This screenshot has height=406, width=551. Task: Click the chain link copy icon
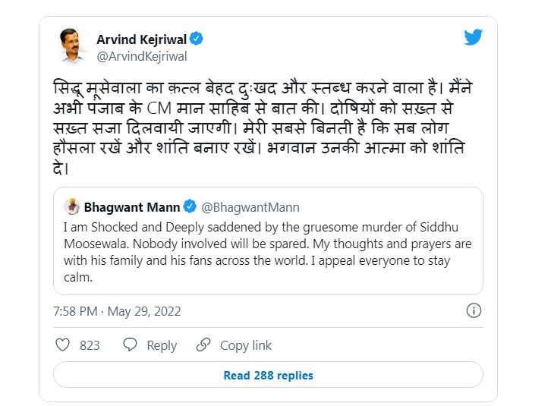tap(203, 345)
